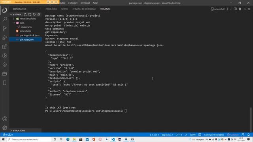The width and height of the screenshot is (253, 142).
Task: Open the Source Control view
Action: [5, 28]
